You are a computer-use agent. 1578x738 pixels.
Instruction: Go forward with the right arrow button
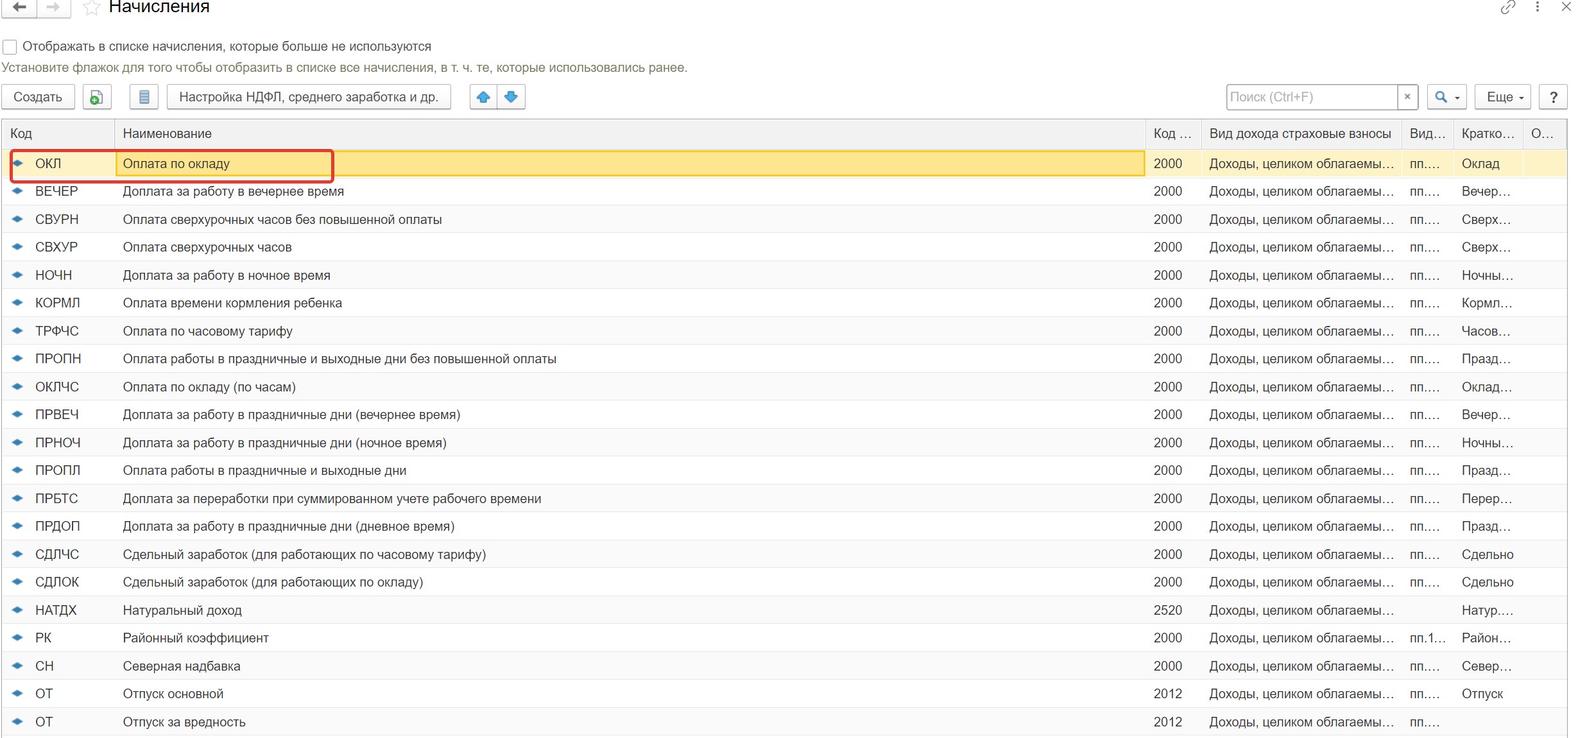point(54,7)
